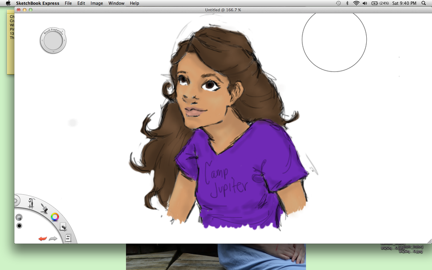Select the gray cylinder brush icon
This screenshot has width=432, height=270.
[x=19, y=217]
